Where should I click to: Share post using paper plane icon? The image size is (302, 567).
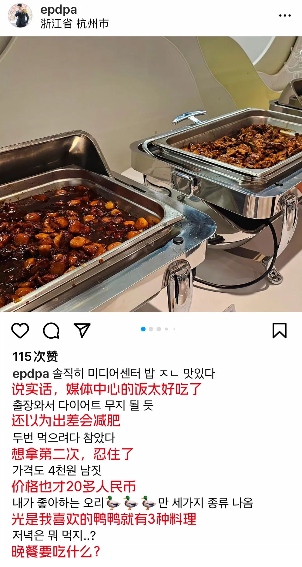point(82,330)
